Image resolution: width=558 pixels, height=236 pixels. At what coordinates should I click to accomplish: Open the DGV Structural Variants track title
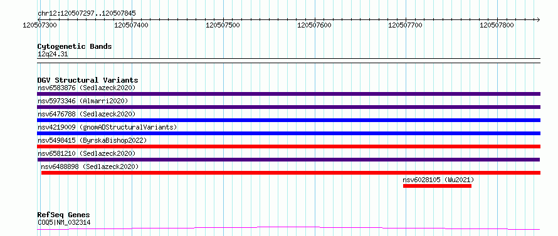(88, 80)
